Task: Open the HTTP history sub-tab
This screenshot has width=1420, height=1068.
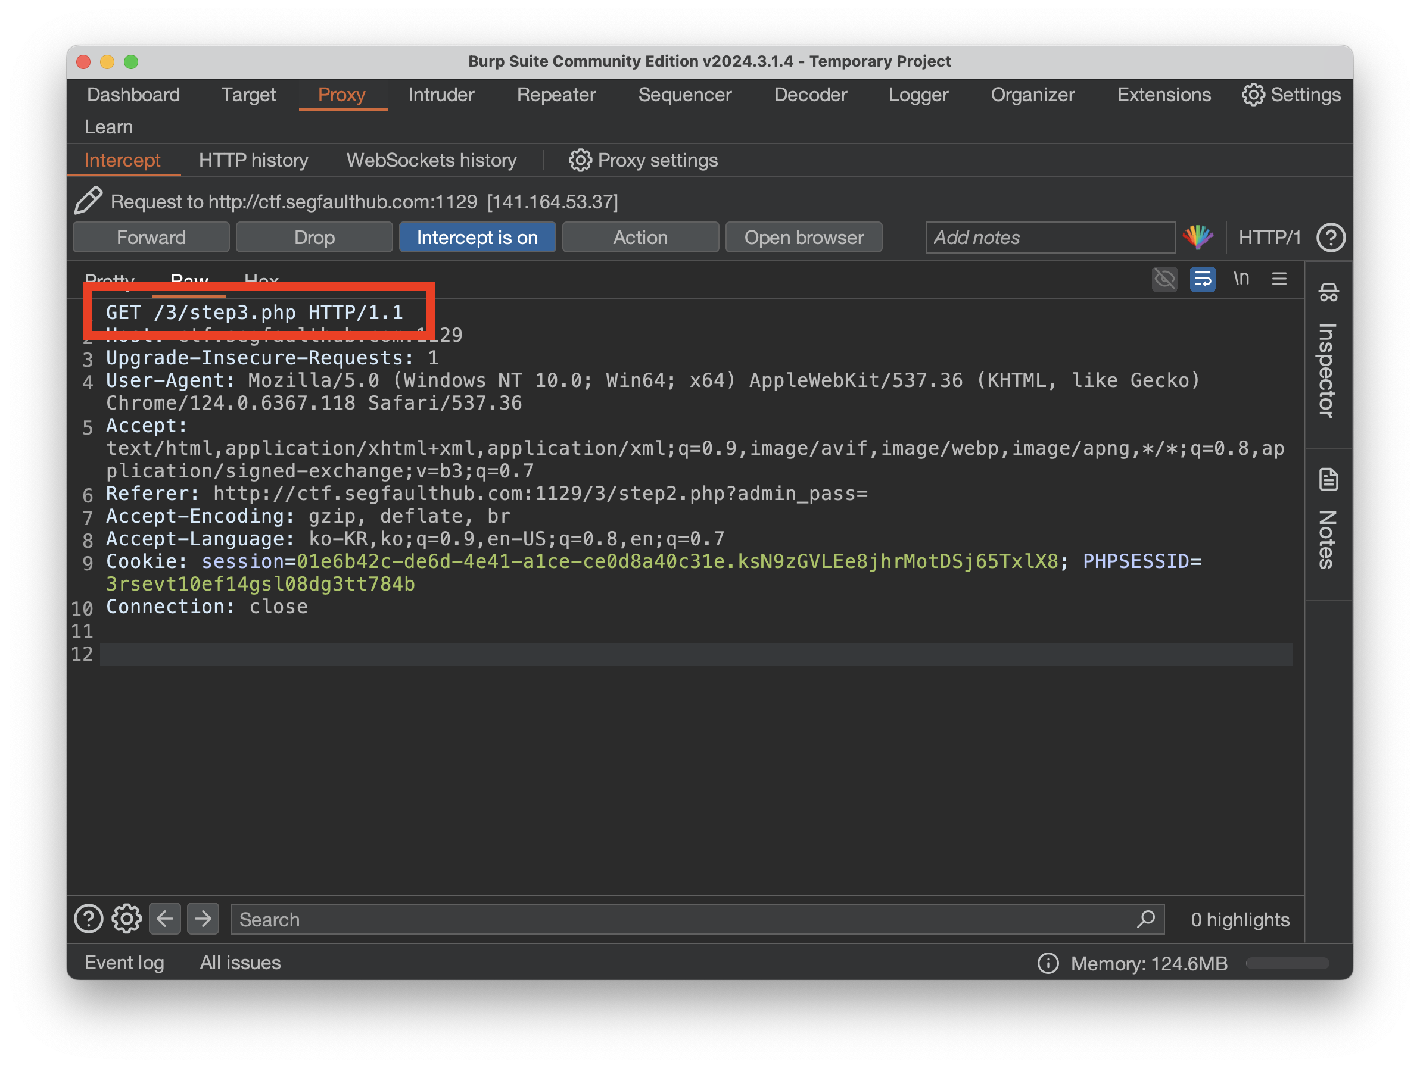Action: (253, 160)
